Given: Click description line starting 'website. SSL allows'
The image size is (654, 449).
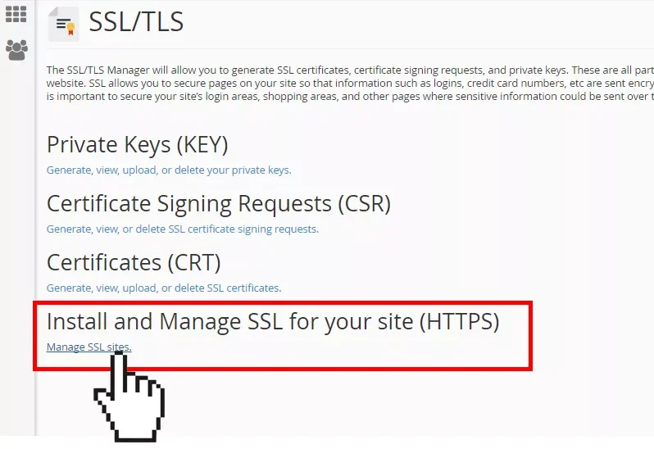Looking at the screenshot, I should (x=350, y=83).
